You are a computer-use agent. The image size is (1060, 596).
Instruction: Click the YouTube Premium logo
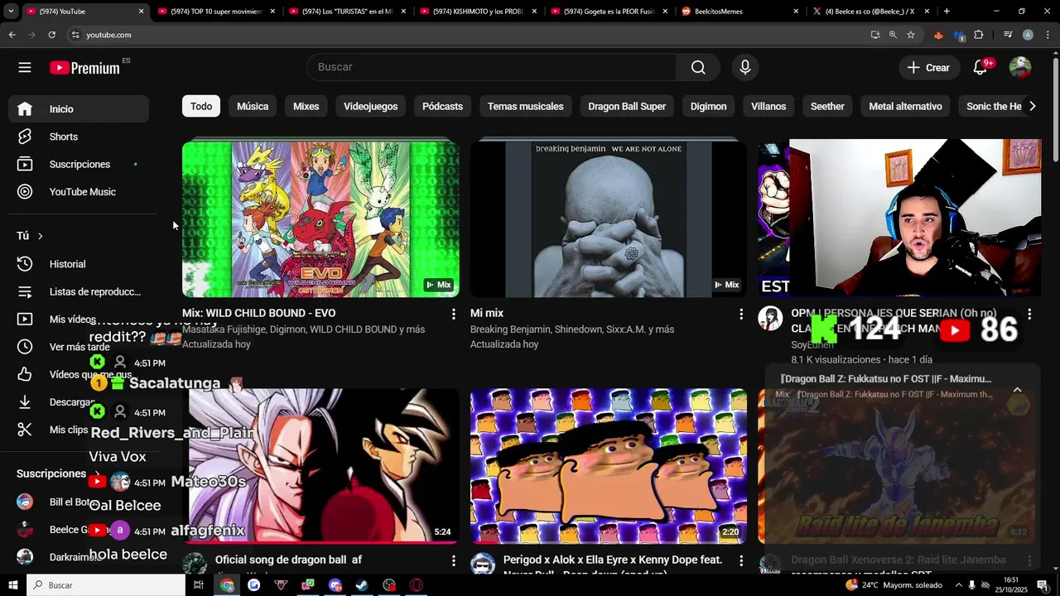pos(85,68)
